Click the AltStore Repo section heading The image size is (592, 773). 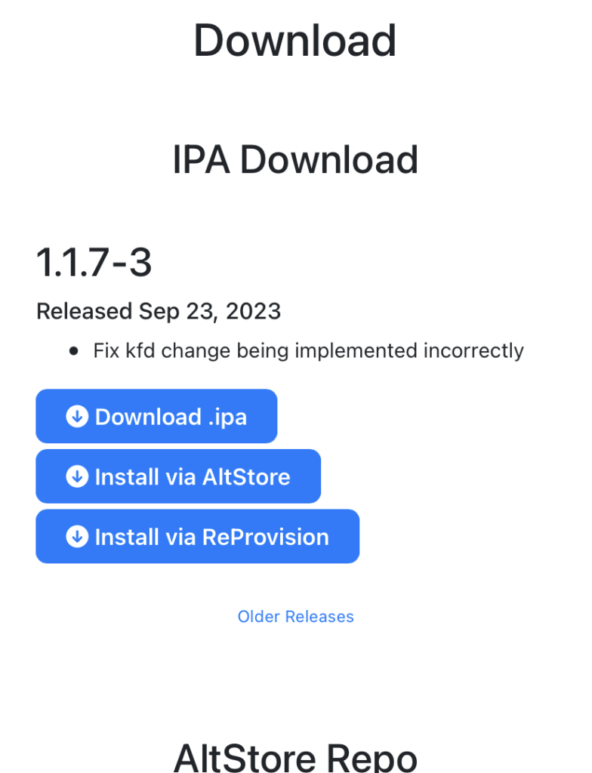(x=295, y=756)
